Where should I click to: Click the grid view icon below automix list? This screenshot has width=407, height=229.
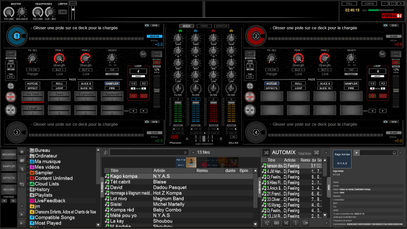[x=276, y=223]
